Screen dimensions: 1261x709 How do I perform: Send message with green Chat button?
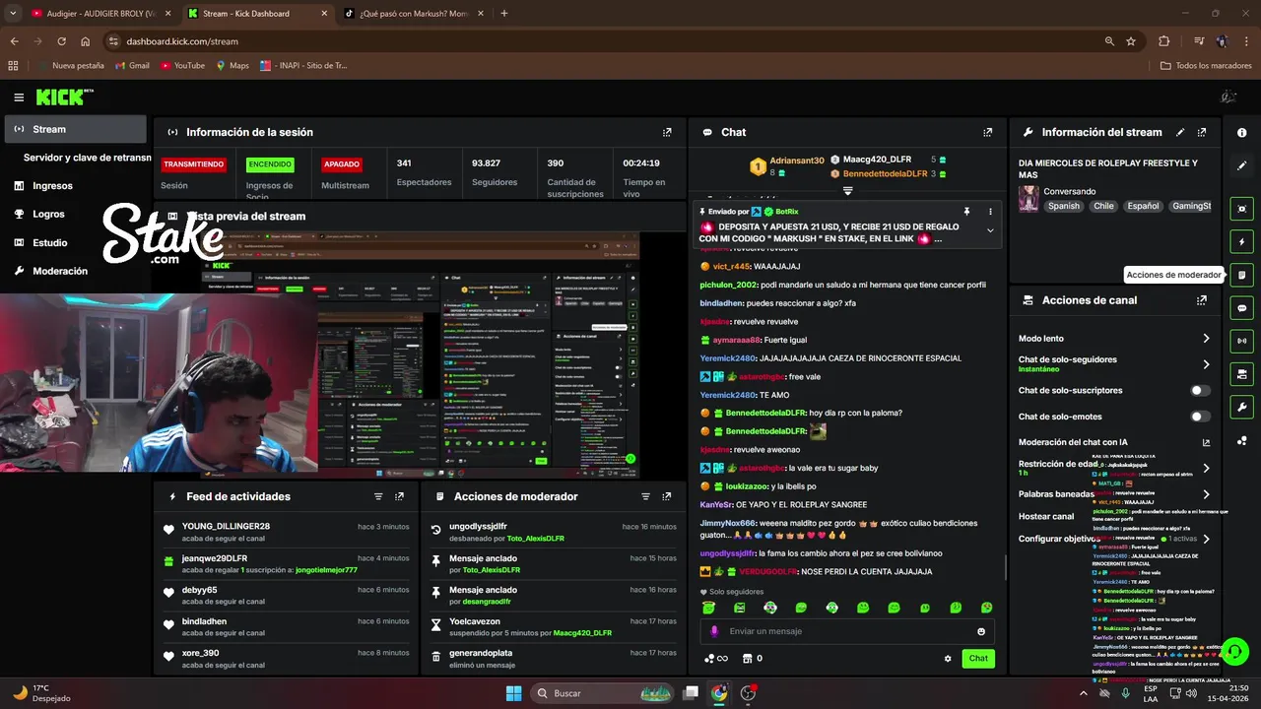coord(978,659)
